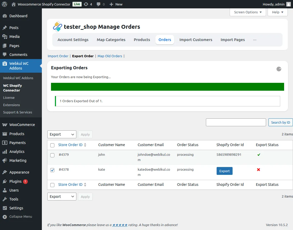Click the comments bubble icon in admin bar
This screenshot has width=293, height=230.
pyautogui.click(x=99, y=4)
